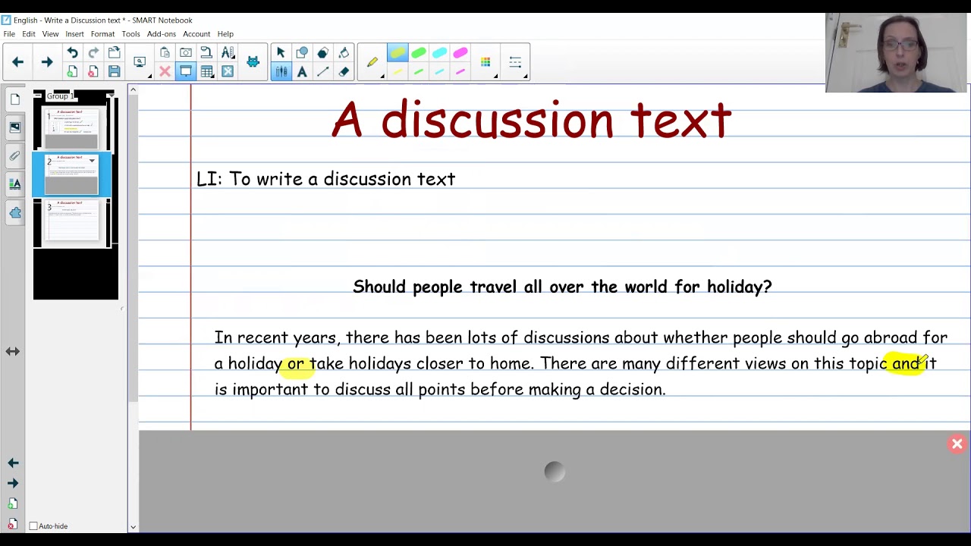Choose the Text tool
The width and height of the screenshot is (971, 546).
(x=302, y=71)
